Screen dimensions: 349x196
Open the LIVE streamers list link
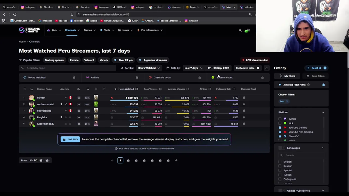255,60
